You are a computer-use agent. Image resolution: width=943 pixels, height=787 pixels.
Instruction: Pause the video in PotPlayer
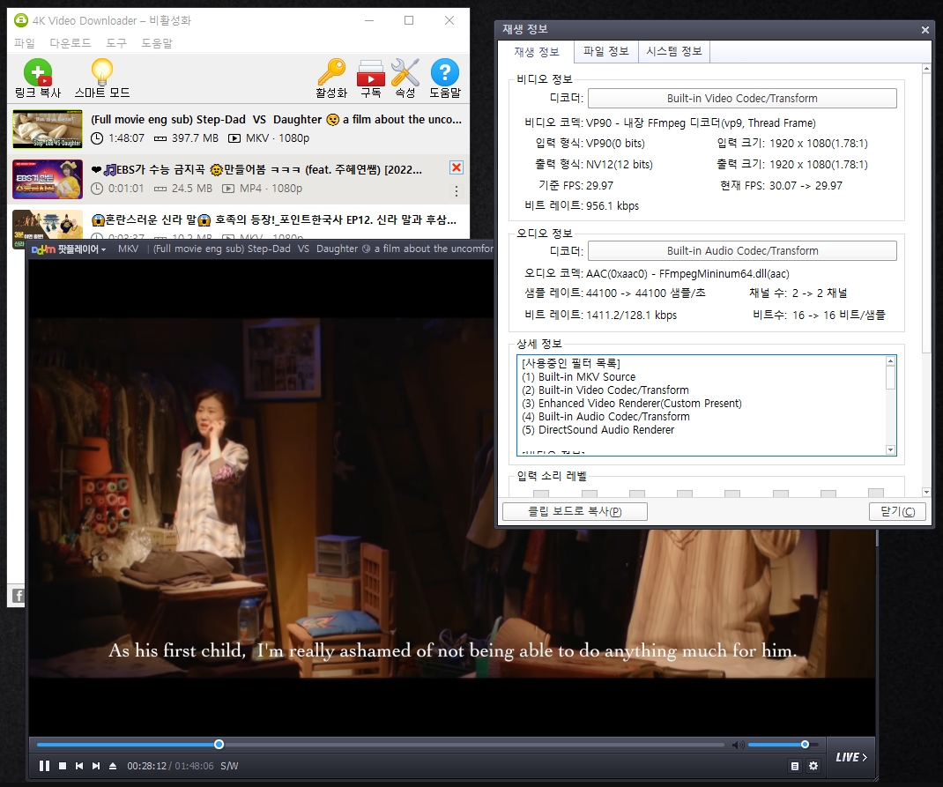(44, 766)
